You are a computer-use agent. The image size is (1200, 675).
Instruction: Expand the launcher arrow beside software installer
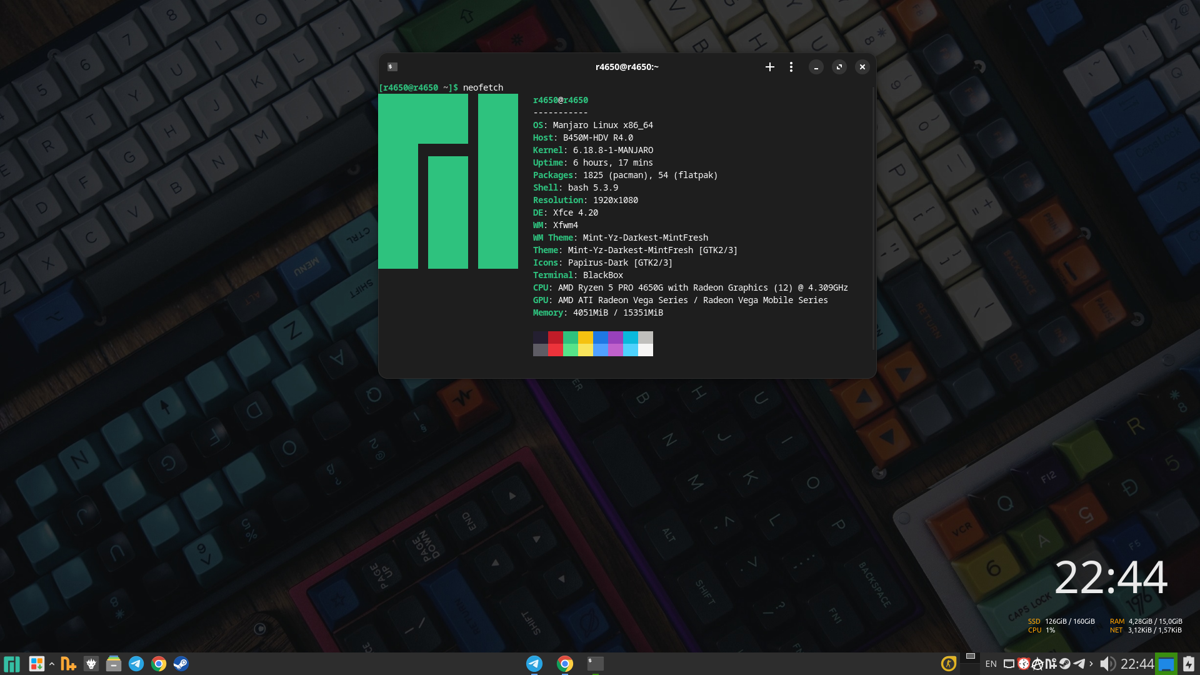[52, 664]
